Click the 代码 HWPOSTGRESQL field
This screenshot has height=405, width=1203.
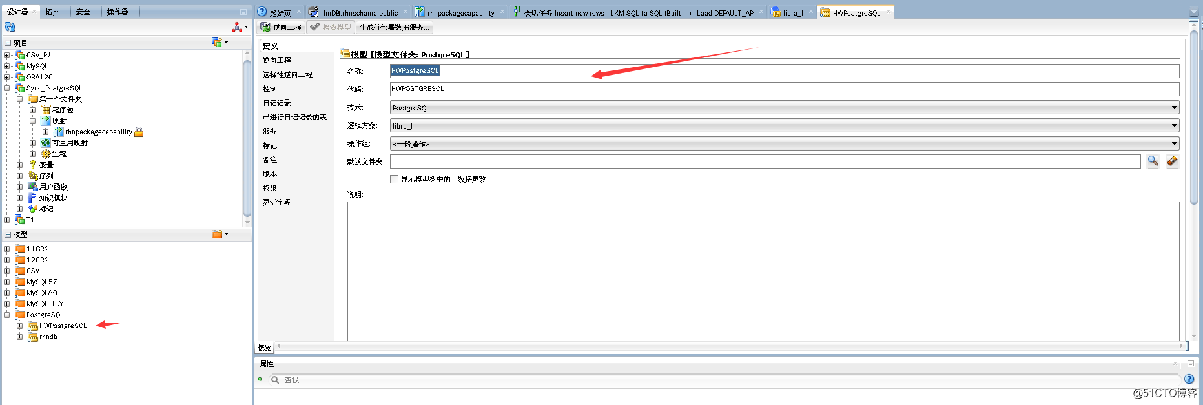click(x=785, y=89)
